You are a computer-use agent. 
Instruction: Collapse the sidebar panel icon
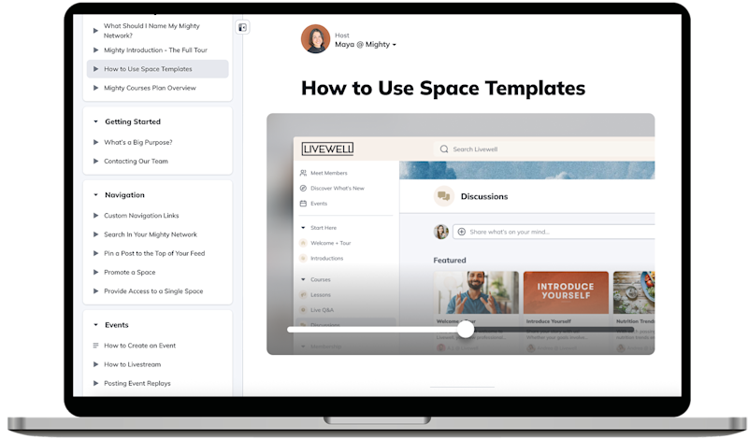242,28
